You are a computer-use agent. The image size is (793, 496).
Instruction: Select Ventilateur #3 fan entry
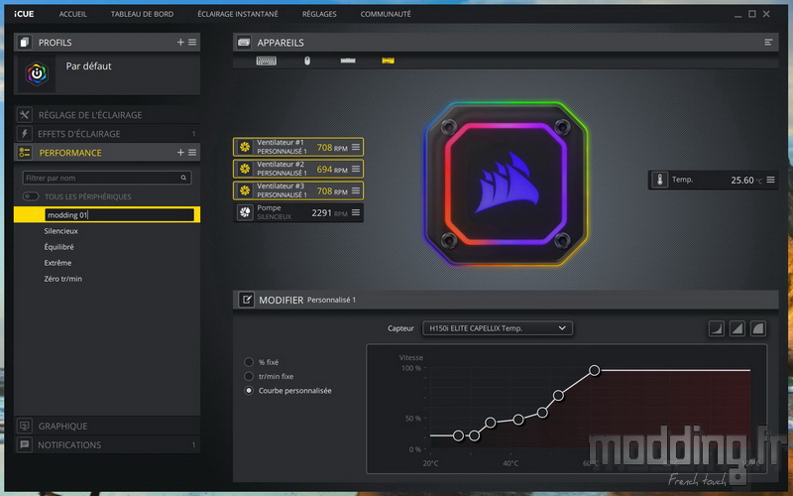pos(298,190)
